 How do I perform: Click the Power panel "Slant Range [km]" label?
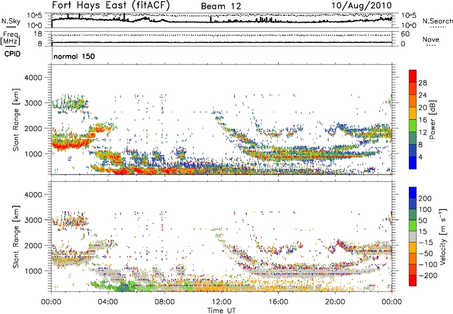click(x=16, y=120)
